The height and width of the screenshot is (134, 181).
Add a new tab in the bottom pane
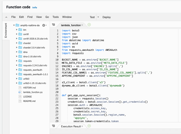[89, 126]
